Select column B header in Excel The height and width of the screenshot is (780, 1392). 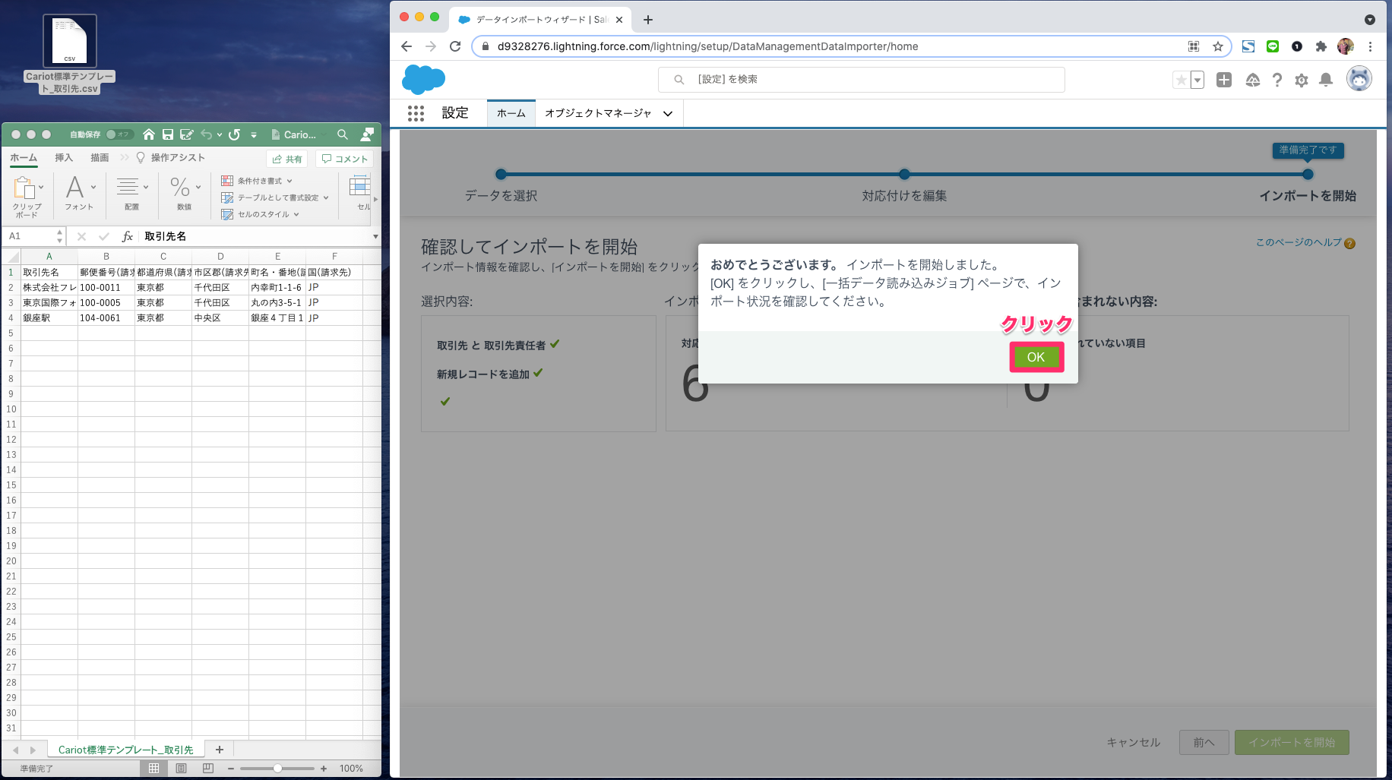click(106, 256)
